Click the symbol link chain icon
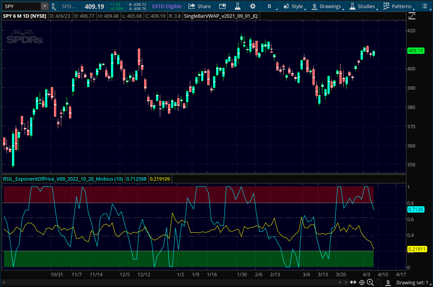 click(54, 6)
